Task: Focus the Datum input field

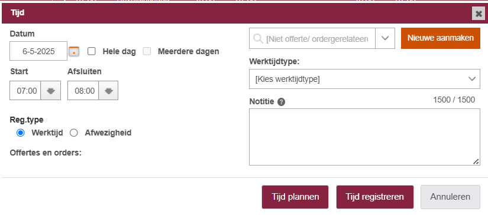Action: coord(38,51)
